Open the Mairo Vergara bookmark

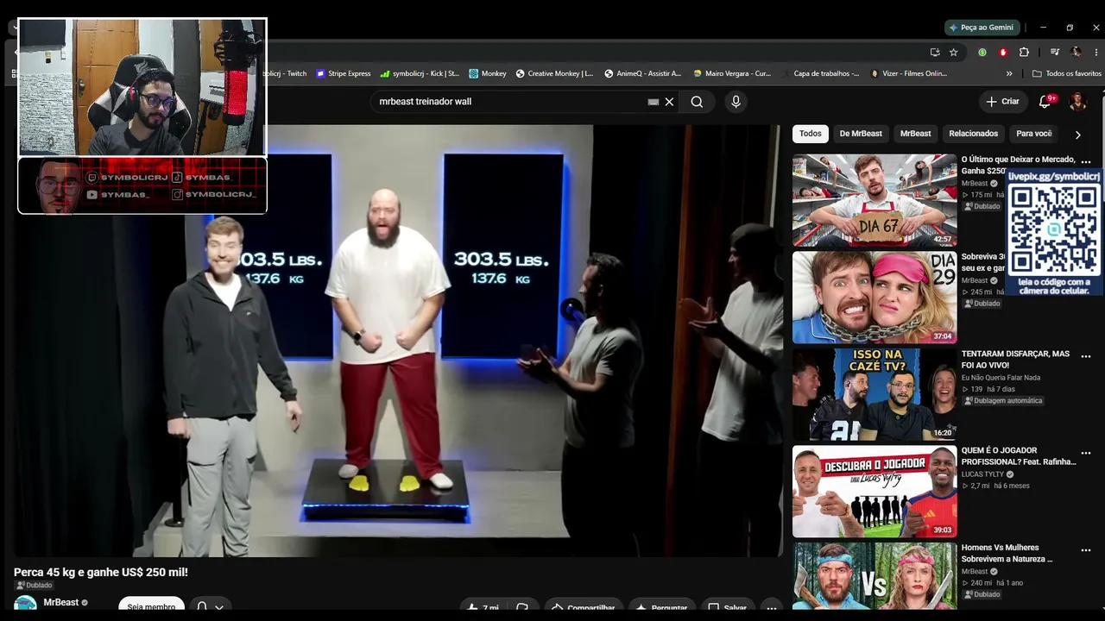pos(732,74)
